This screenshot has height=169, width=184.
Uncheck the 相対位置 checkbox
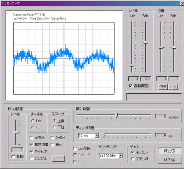point(31,145)
